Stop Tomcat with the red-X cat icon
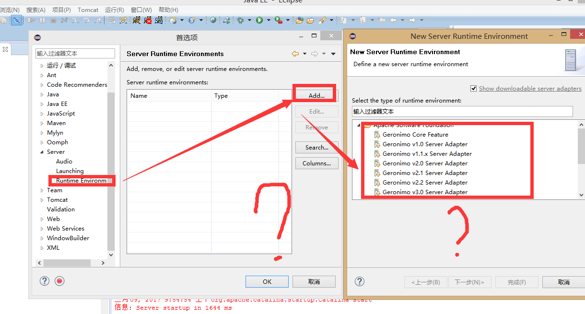This screenshot has height=314, width=585. (x=148, y=20)
